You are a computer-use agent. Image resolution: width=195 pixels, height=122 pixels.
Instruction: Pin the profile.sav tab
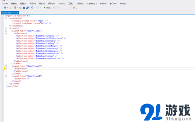14,13
